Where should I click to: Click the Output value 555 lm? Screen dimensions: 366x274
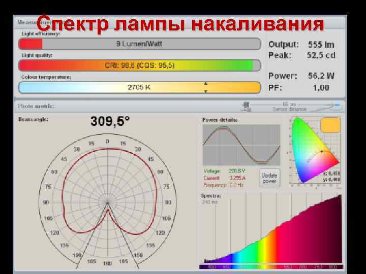coord(321,45)
